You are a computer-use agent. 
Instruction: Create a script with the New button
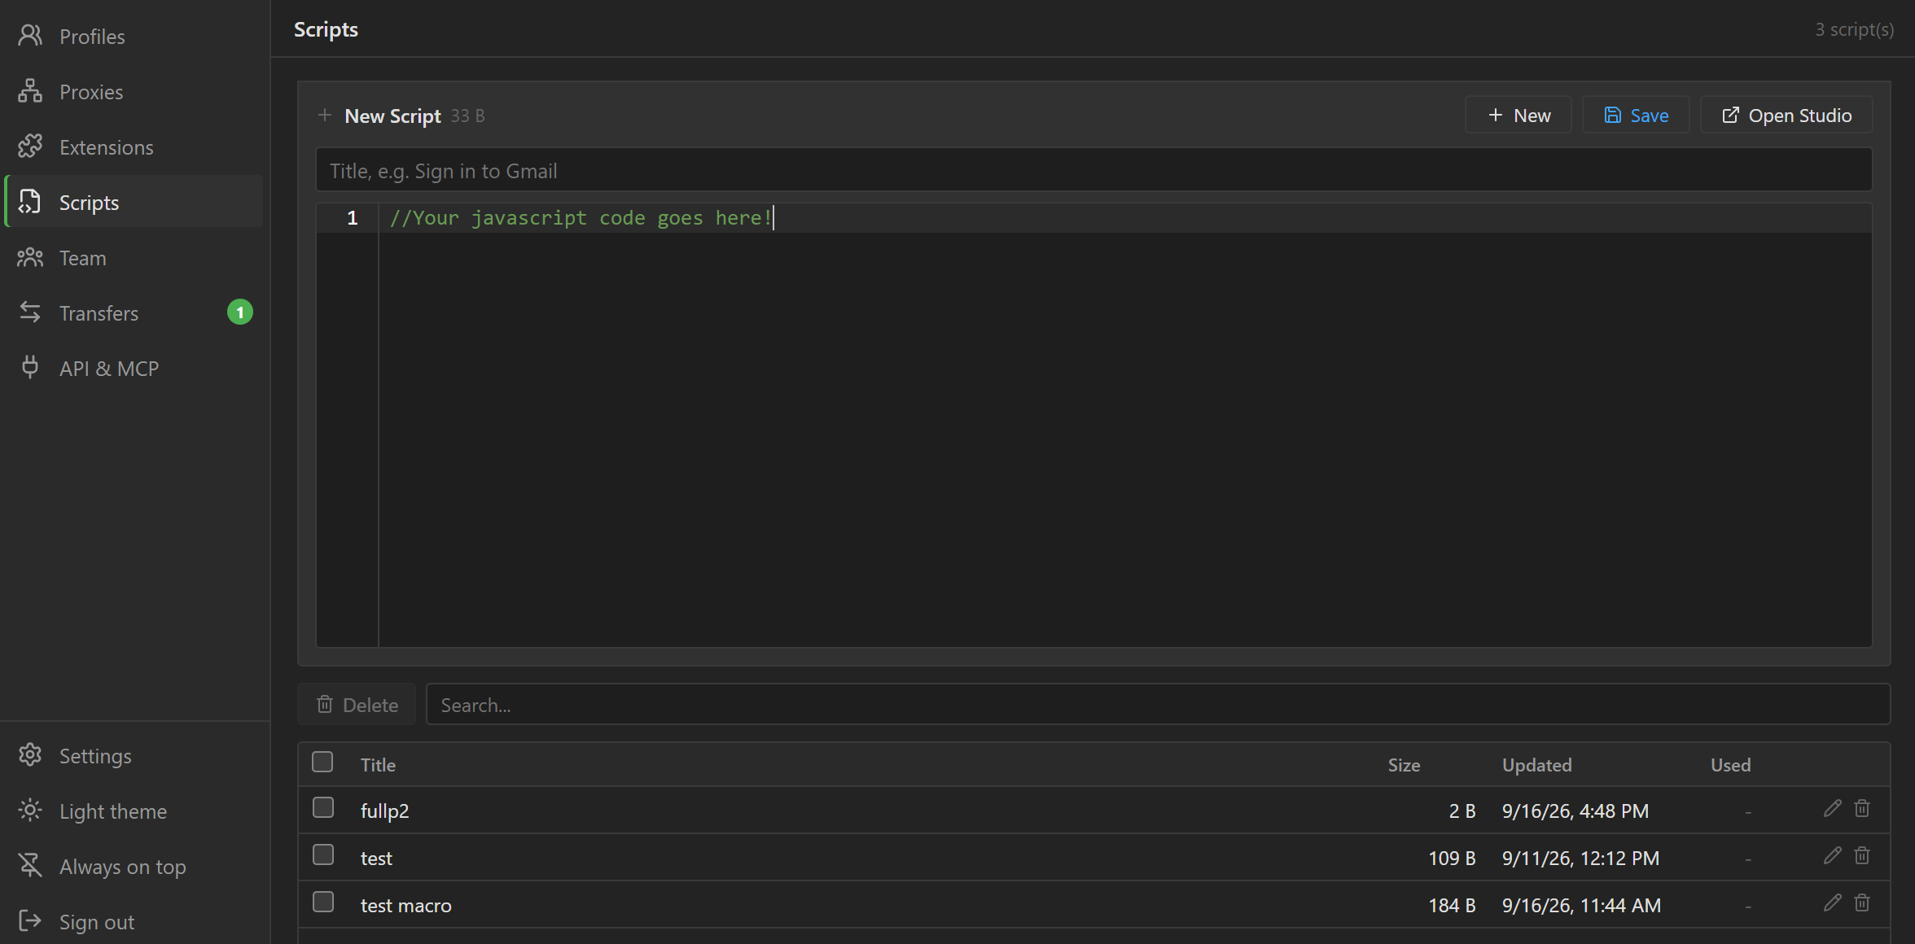click(1518, 116)
